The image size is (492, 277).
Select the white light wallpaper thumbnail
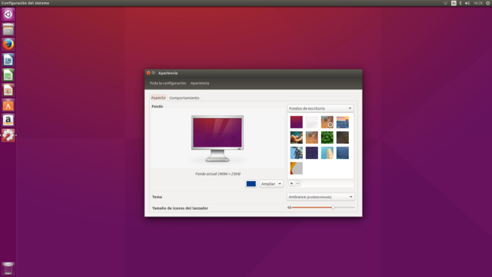pos(312,122)
